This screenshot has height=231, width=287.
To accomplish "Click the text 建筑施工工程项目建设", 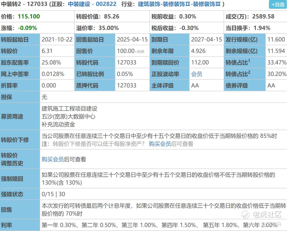I will [69, 109].
